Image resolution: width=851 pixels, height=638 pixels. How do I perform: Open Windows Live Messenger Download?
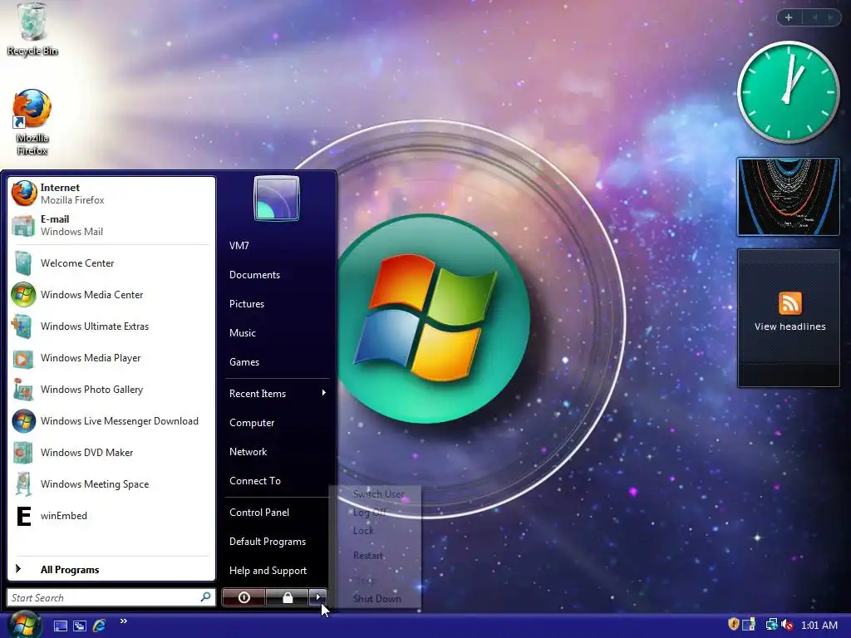[111, 421]
